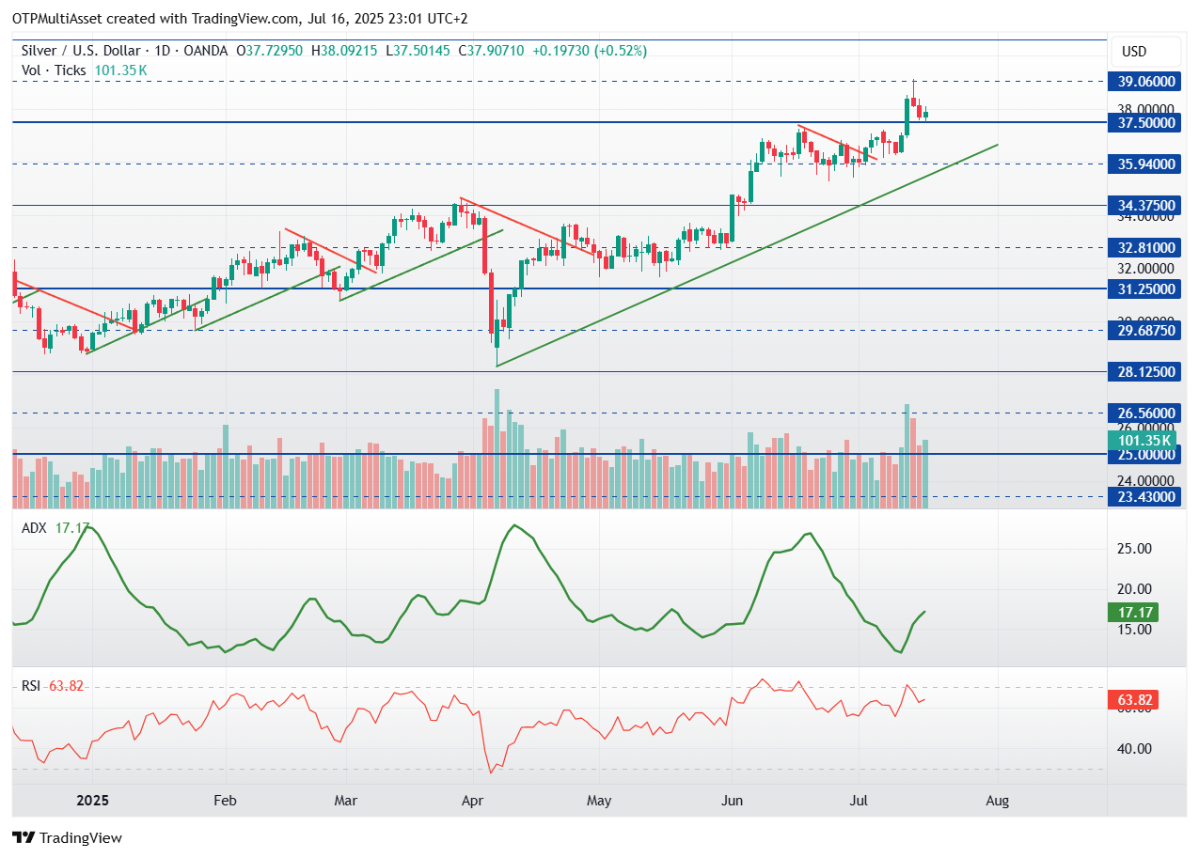Screen dimensions: 1199x858
Task: Click the close price C37.90710 value
Action: pyautogui.click(x=491, y=51)
